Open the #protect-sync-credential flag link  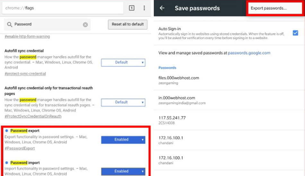(x=25, y=74)
